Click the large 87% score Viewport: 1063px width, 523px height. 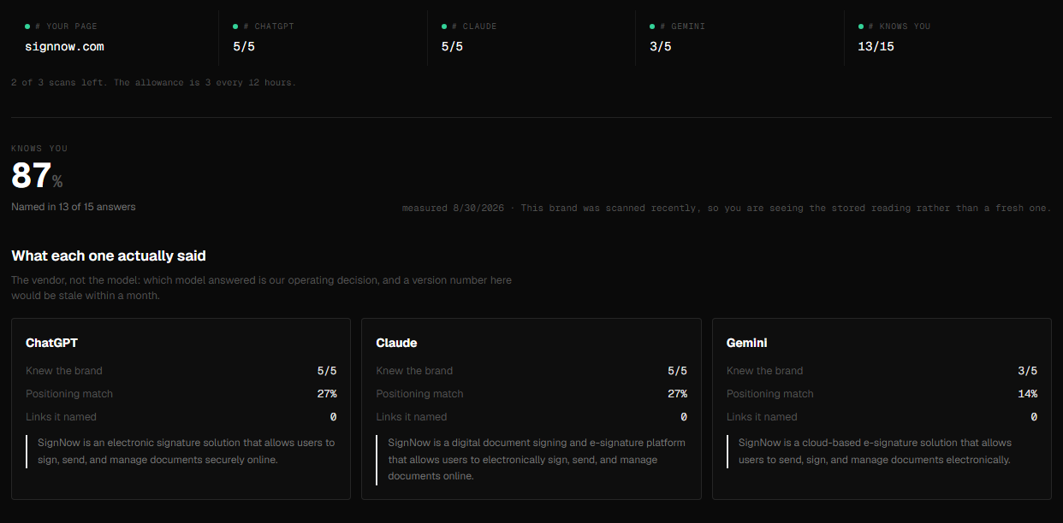37,176
